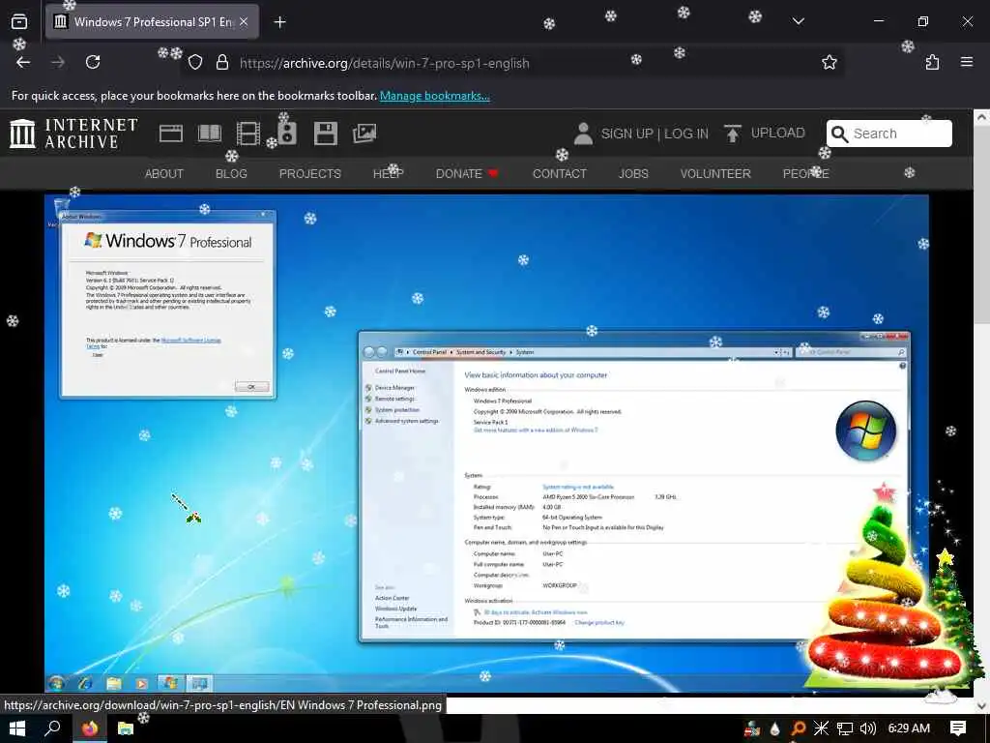The image size is (990, 743).
Task: Click the snowflake app tray icon
Action: pyautogui.click(x=821, y=728)
